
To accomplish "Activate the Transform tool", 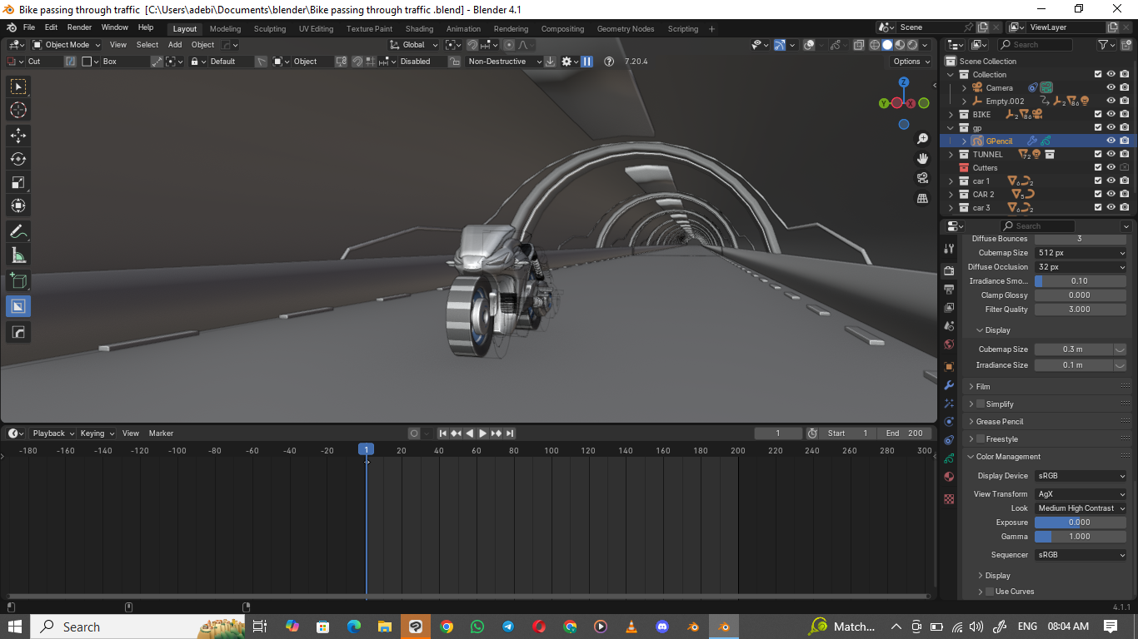I will click(x=18, y=206).
